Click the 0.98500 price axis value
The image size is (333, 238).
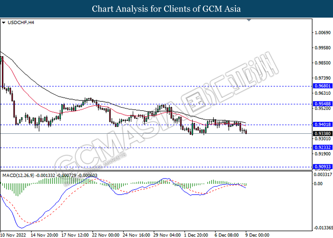coord(323,63)
